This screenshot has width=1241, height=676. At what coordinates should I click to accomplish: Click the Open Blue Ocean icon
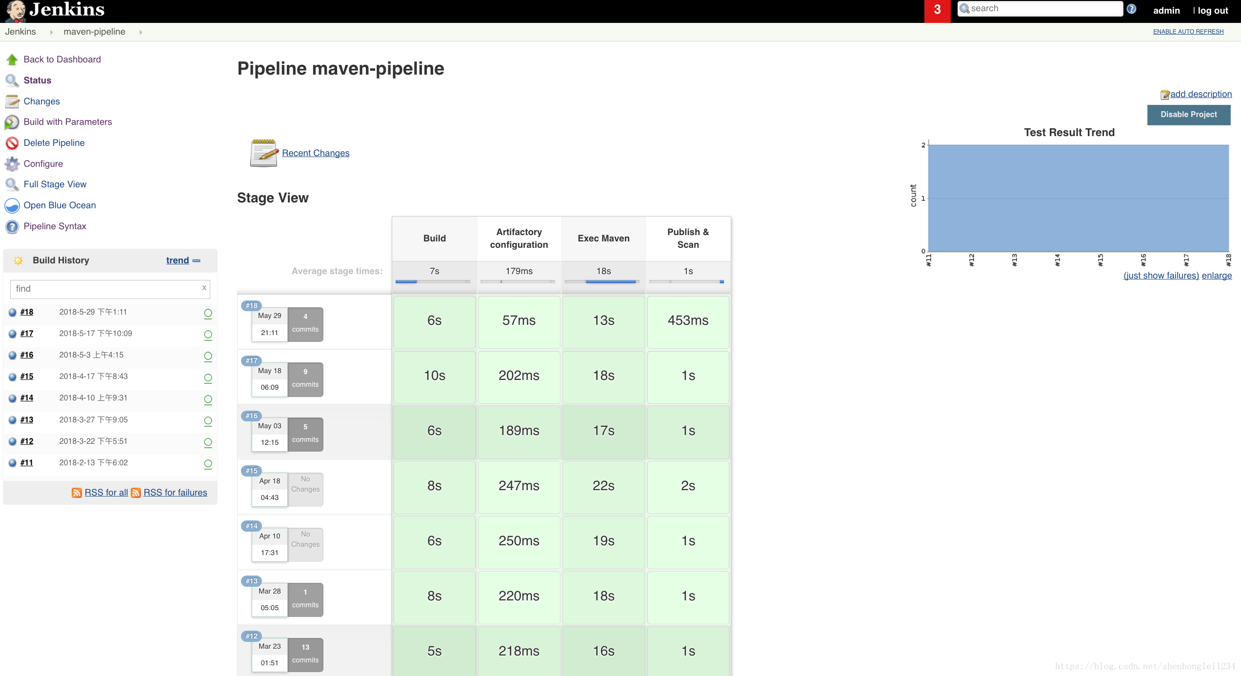click(13, 205)
